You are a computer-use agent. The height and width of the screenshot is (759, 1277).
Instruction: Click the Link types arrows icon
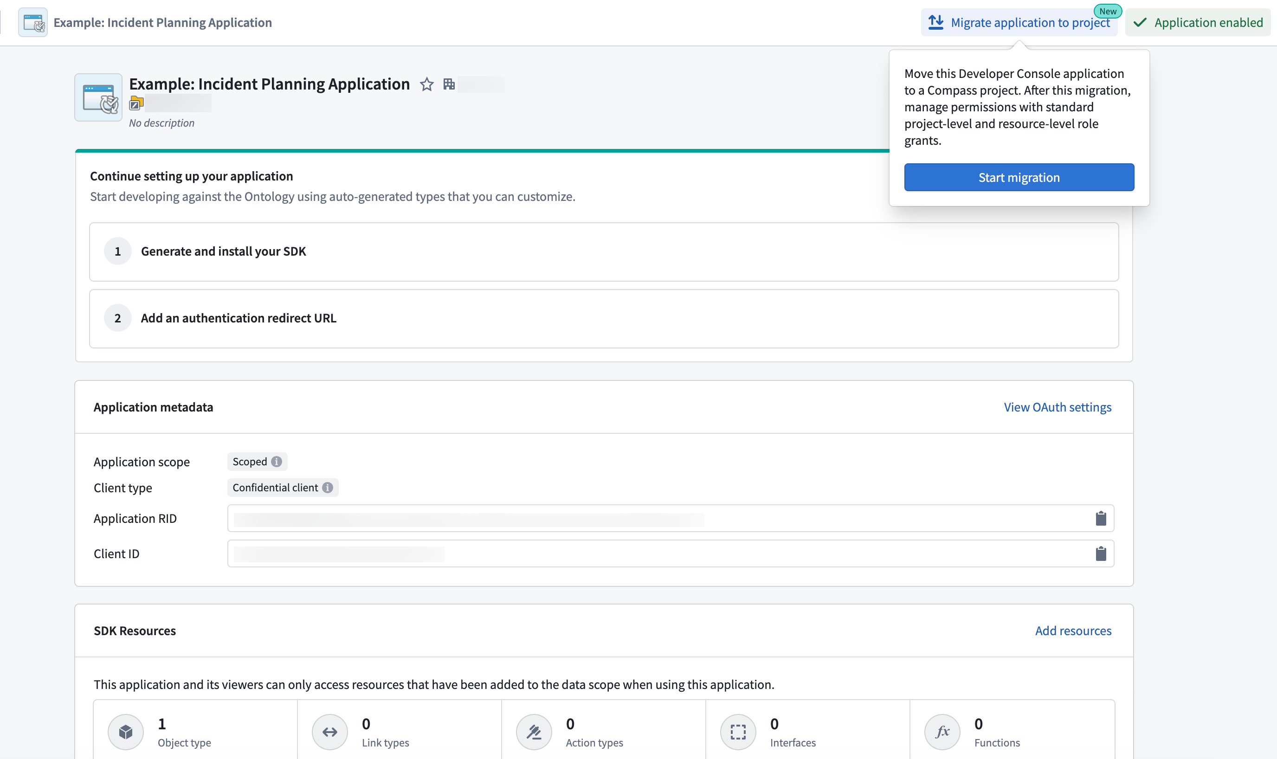(329, 731)
